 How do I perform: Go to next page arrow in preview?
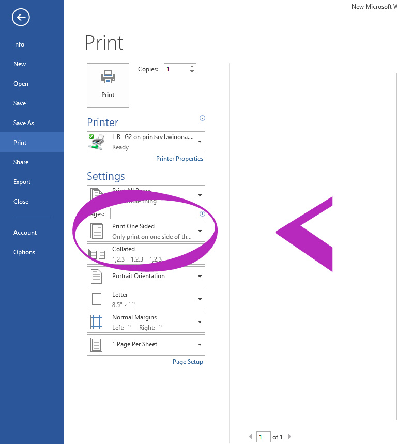pos(289,437)
